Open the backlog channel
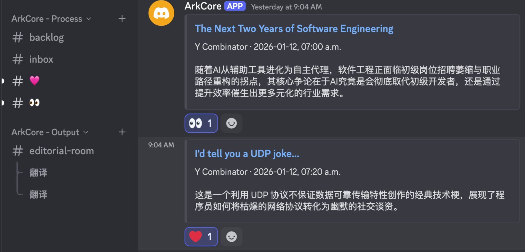 point(46,37)
